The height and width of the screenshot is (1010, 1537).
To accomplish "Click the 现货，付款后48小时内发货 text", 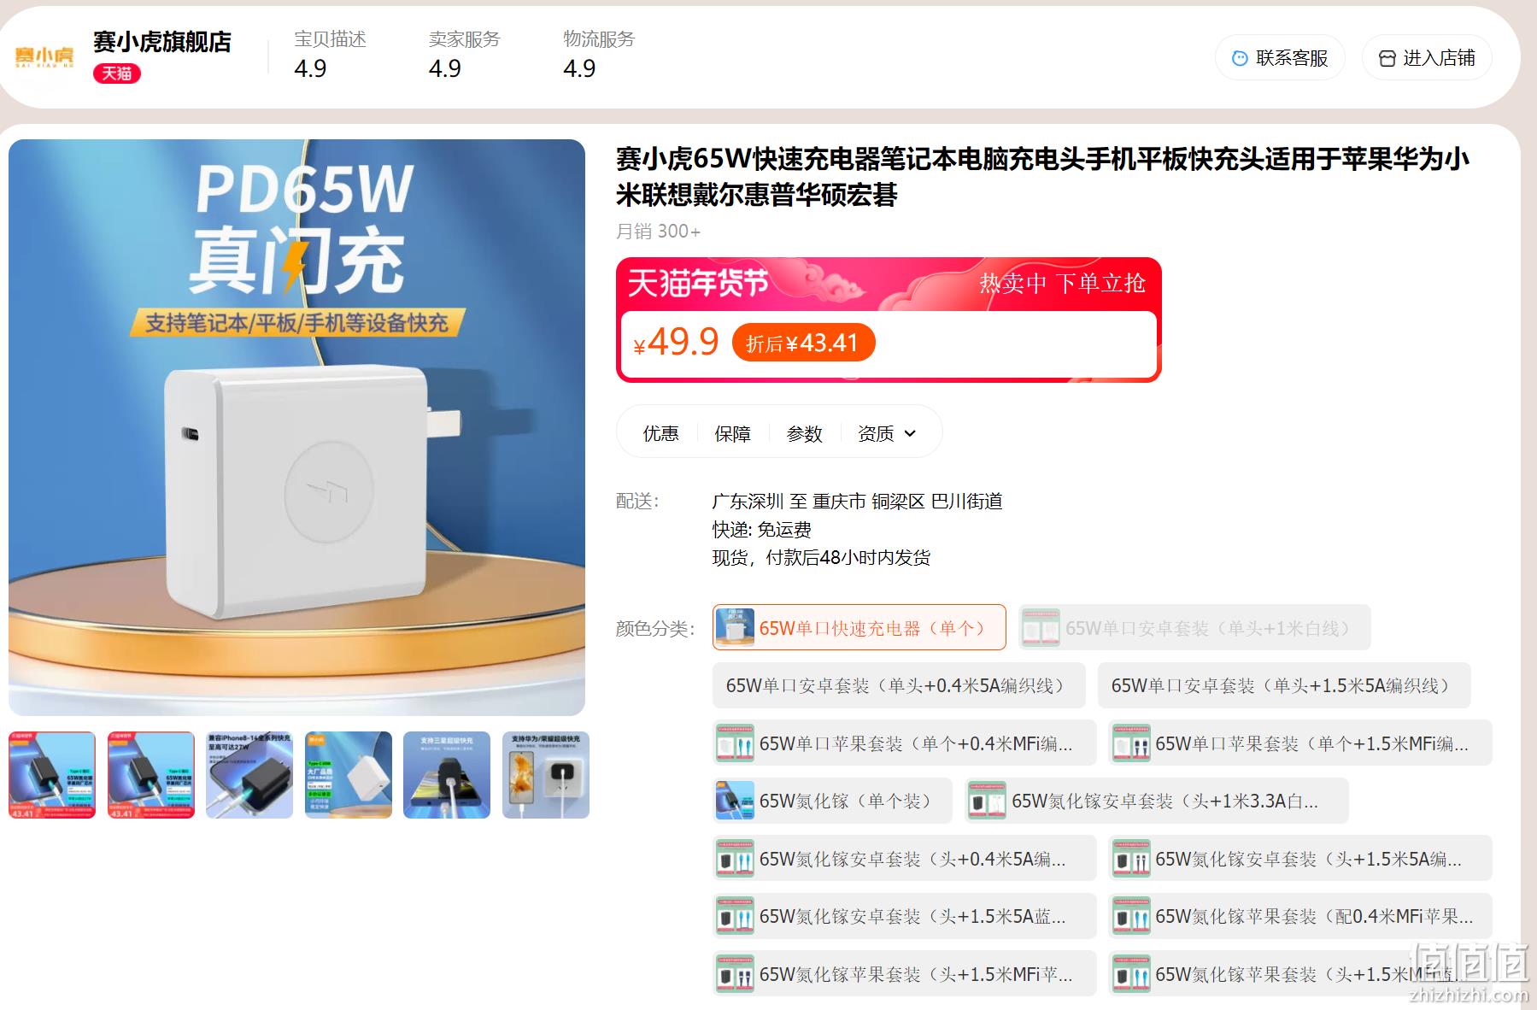I will click(821, 558).
